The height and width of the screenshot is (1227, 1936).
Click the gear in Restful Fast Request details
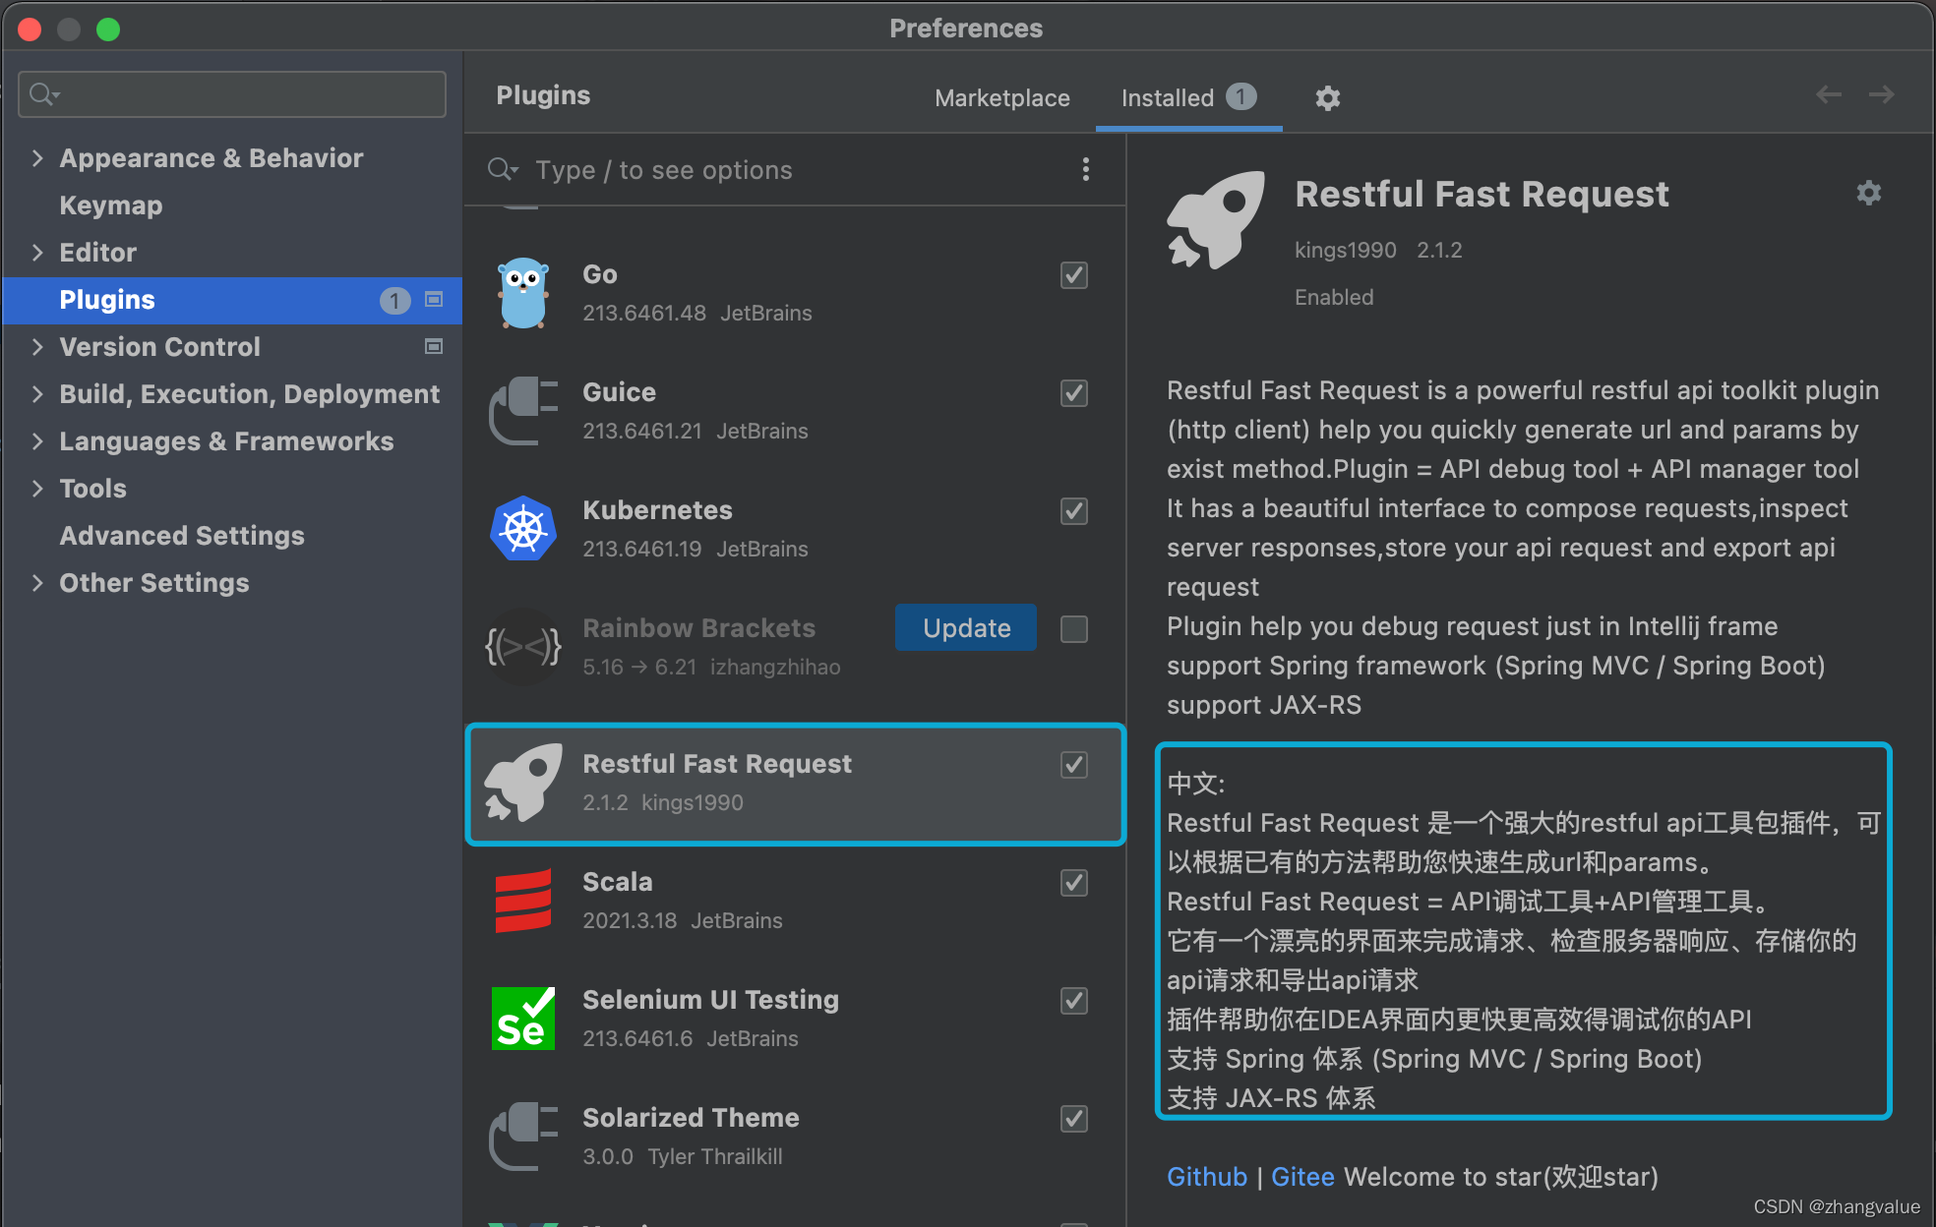click(1868, 193)
